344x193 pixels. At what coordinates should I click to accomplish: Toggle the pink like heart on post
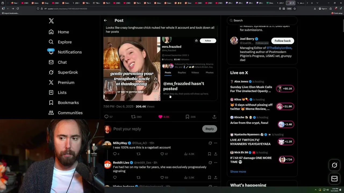coord(160,117)
